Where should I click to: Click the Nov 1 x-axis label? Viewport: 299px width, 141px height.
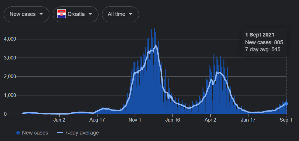(135, 120)
